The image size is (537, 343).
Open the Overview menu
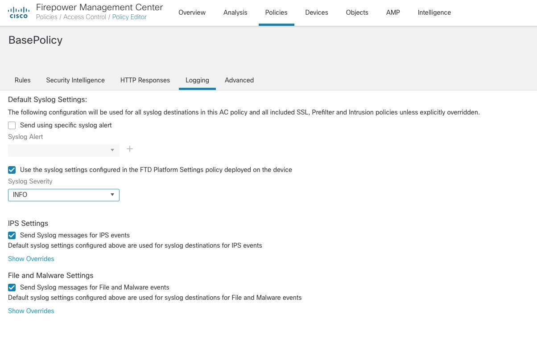pos(192,12)
